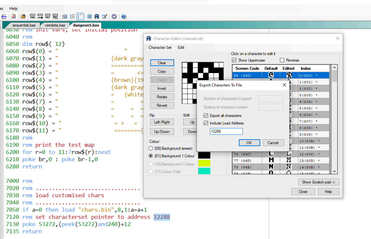Screen dimensions: 371x239
Task: Select the dungeon5.bas tab
Action: click(86, 25)
